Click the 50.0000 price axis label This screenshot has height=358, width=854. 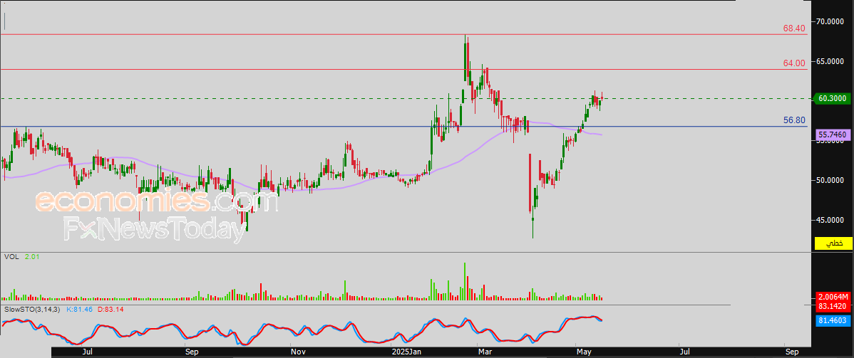coord(830,180)
